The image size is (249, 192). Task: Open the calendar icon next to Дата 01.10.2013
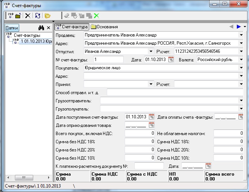tap(171, 60)
